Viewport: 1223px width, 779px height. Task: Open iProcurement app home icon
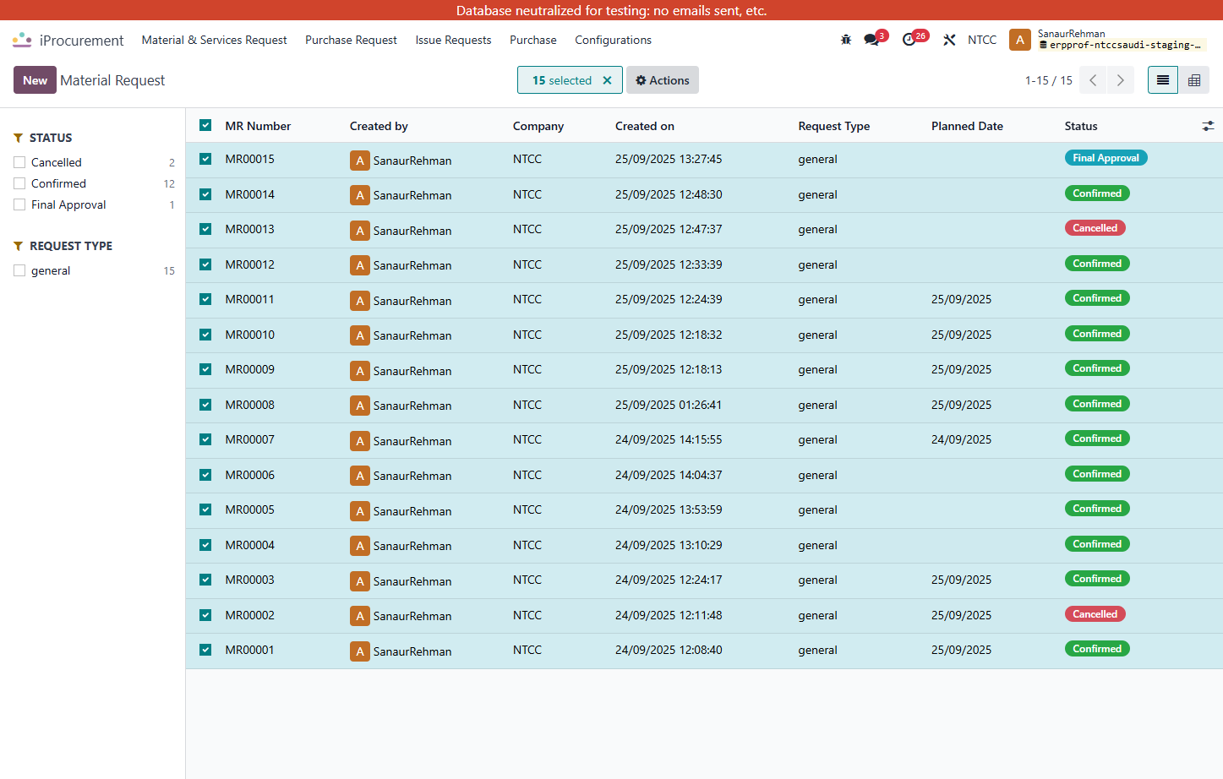[22, 40]
